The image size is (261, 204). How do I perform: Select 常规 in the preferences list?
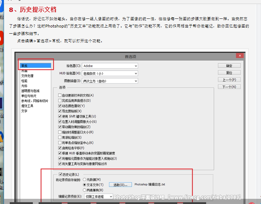point(35,65)
